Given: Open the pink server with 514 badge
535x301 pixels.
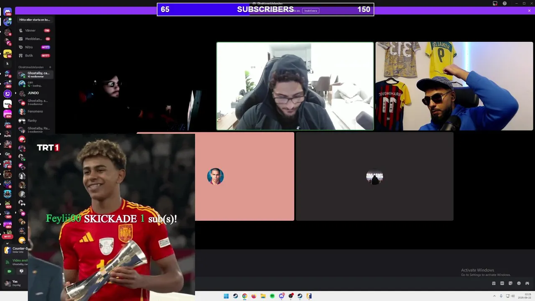Looking at the screenshot, I should pyautogui.click(x=7, y=114).
